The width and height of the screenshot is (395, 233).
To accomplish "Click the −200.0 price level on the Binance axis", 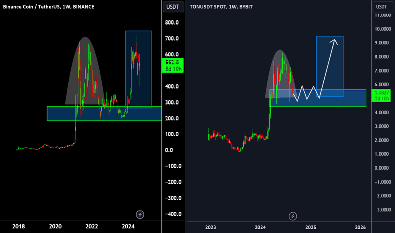I will (x=173, y=182).
